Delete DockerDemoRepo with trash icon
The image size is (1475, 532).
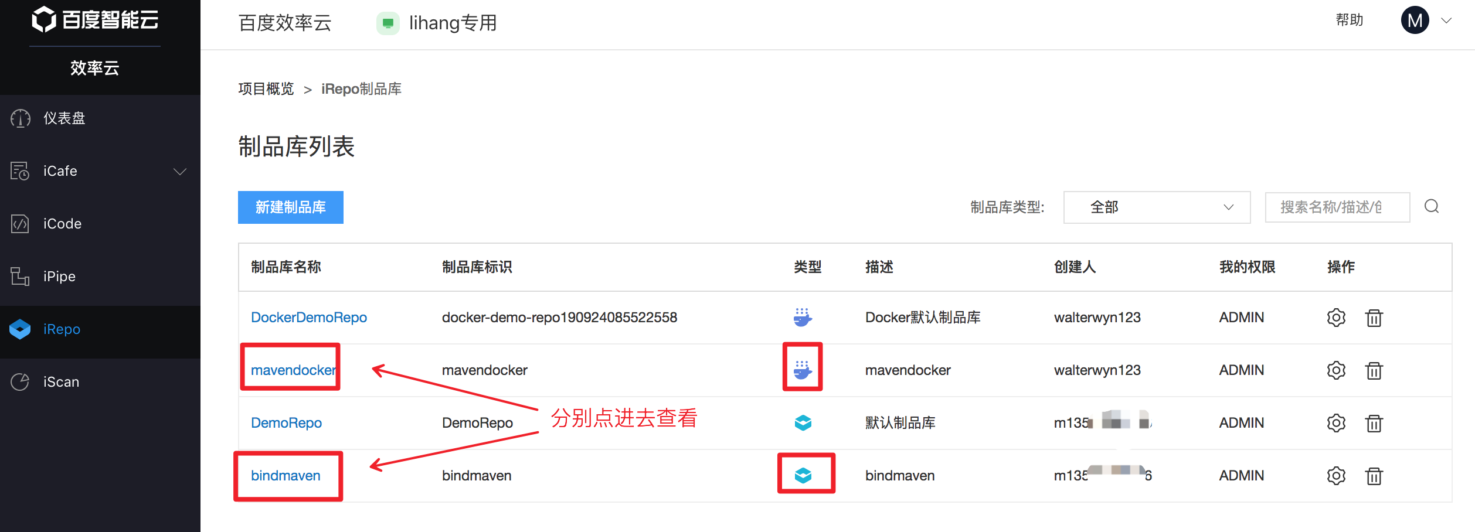pyautogui.click(x=1374, y=318)
